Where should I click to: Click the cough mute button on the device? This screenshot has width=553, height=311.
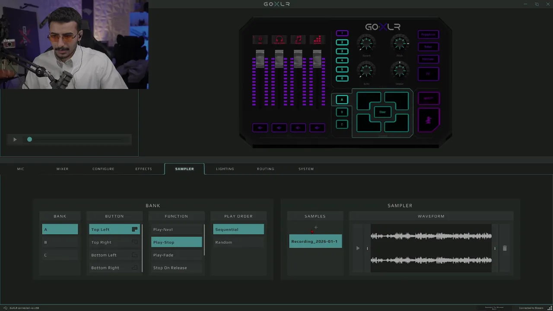point(429,121)
